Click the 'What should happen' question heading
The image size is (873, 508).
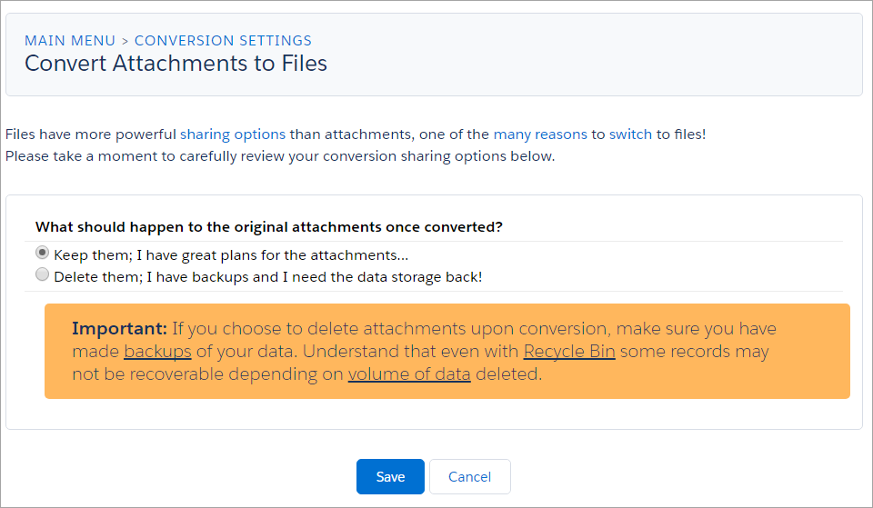269,226
